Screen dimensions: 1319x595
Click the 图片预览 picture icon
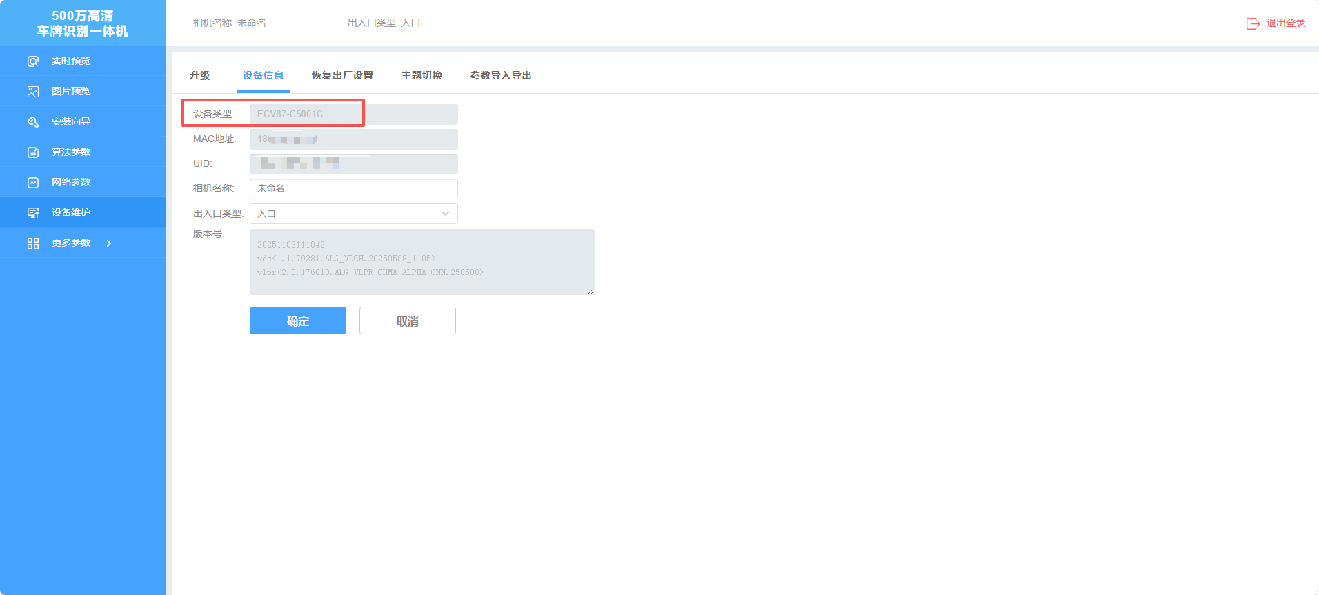point(33,92)
